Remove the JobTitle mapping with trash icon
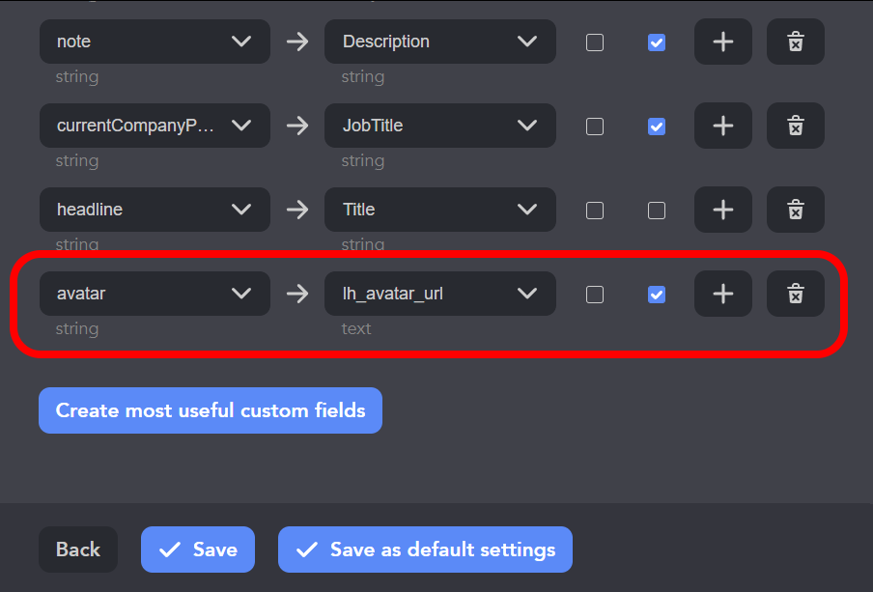The height and width of the screenshot is (592, 873). coord(795,126)
